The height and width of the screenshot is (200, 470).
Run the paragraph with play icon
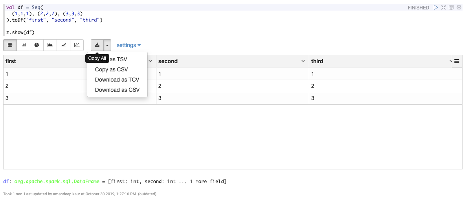(x=436, y=7)
